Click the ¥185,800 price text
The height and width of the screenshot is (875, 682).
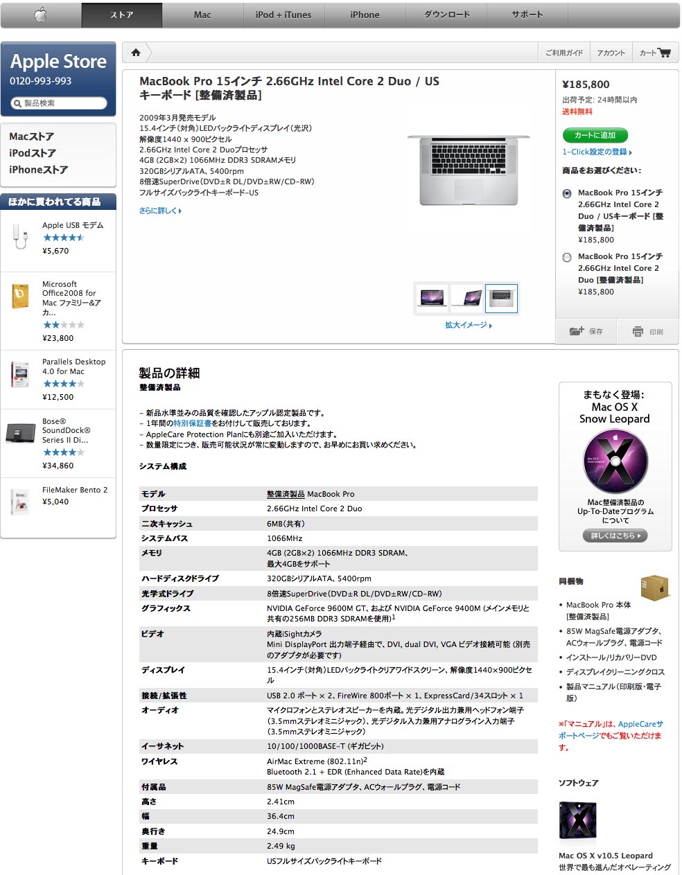tap(586, 85)
